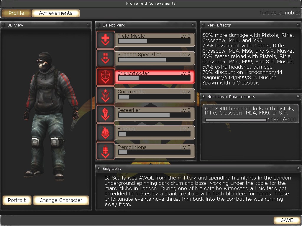Click the Perk Effects panel header
The height and width of the screenshot is (226, 302).
click(x=250, y=25)
